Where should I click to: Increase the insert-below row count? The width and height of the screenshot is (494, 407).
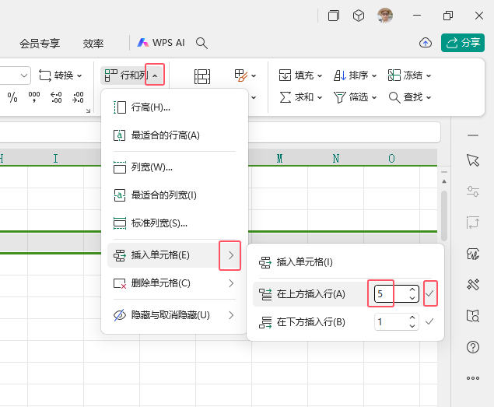pos(412,318)
